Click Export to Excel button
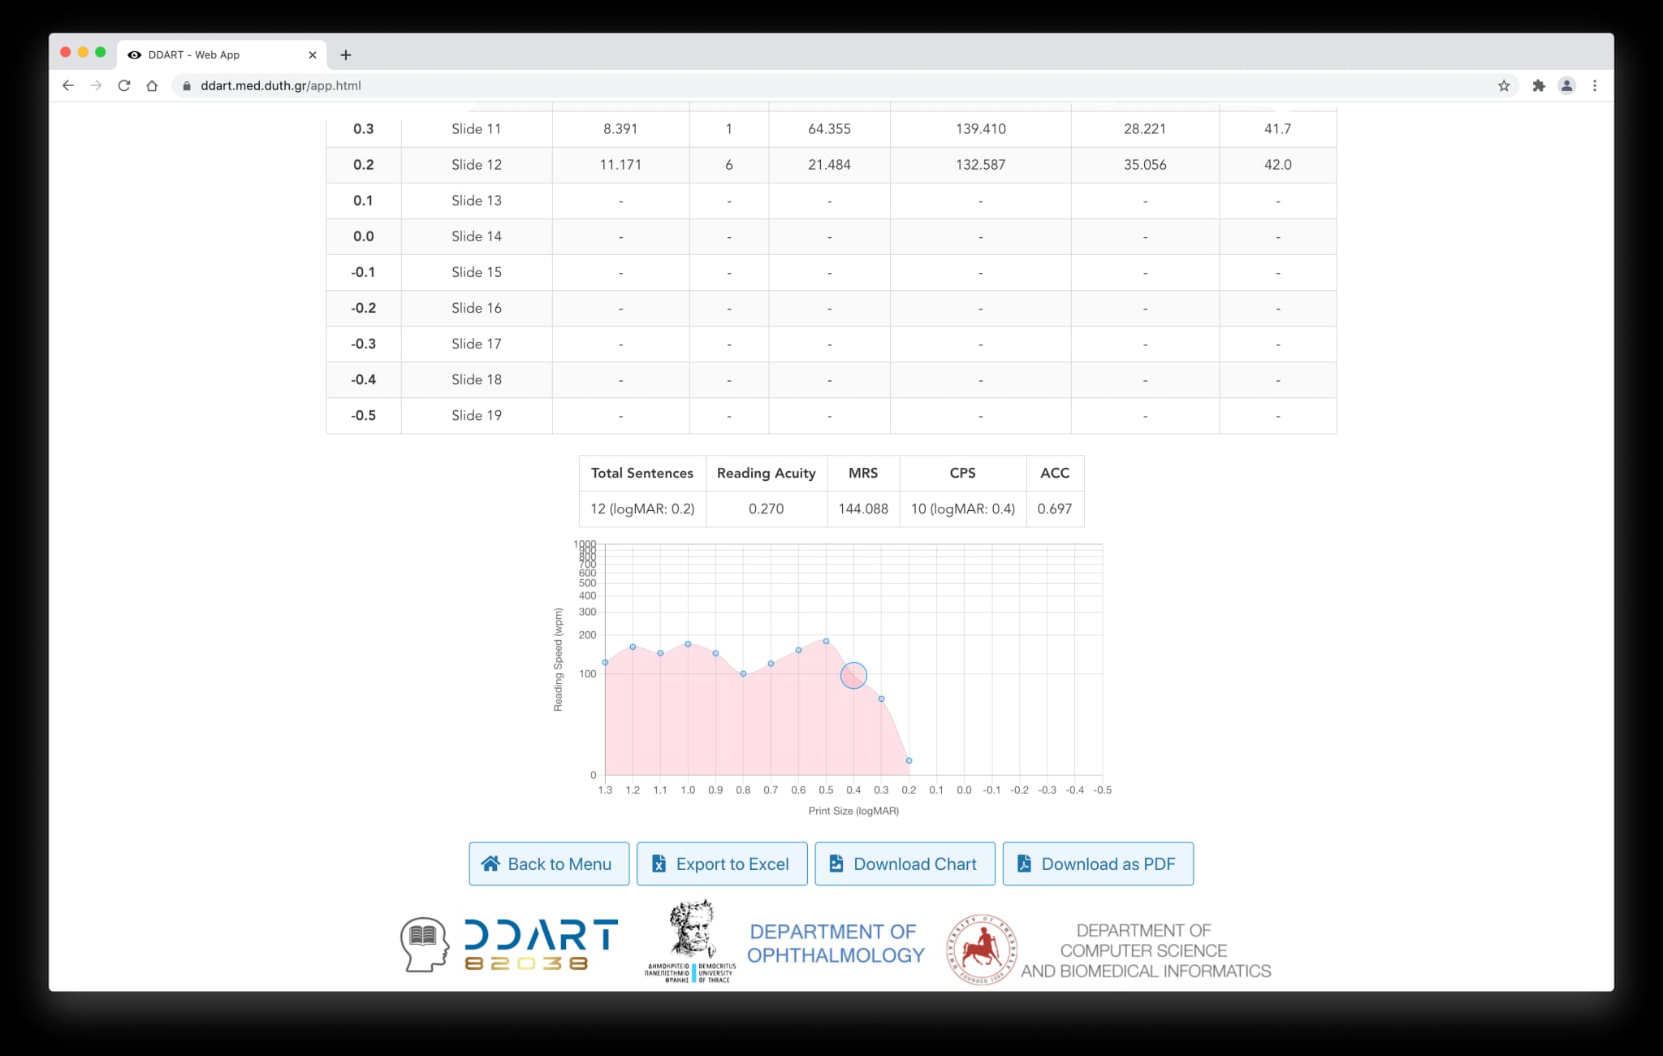 pyautogui.click(x=722, y=863)
